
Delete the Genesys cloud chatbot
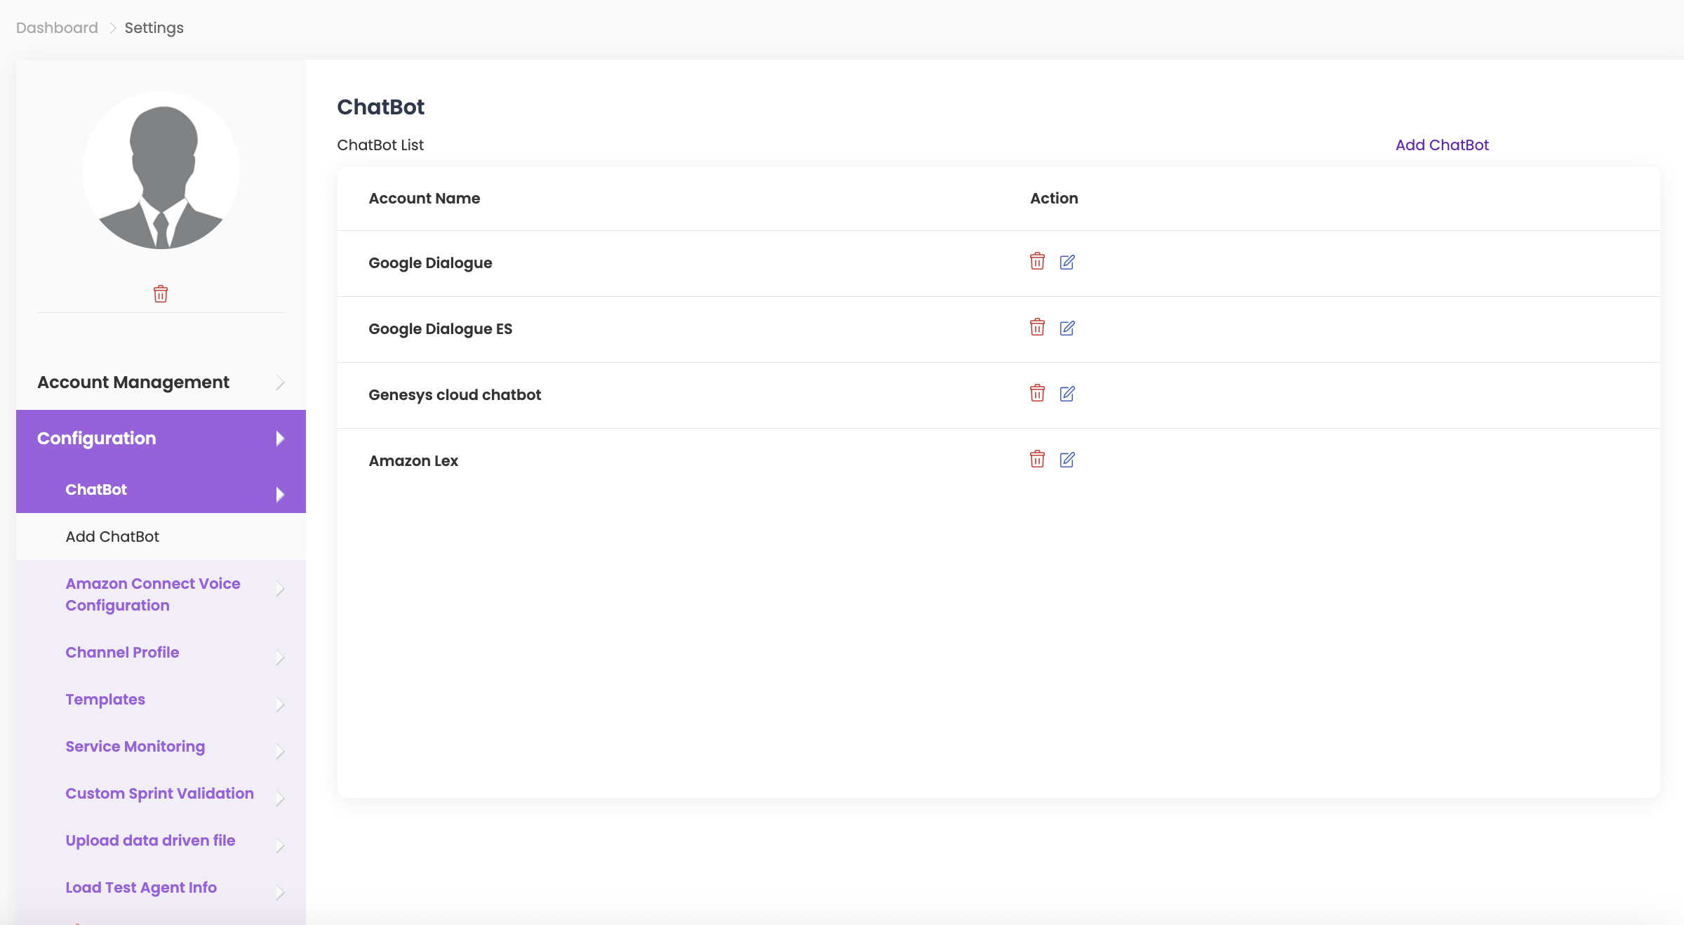pos(1037,394)
